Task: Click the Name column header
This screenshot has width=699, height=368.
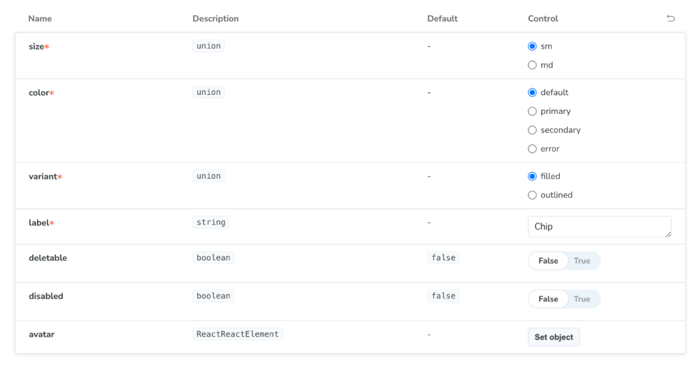Action: point(40,18)
